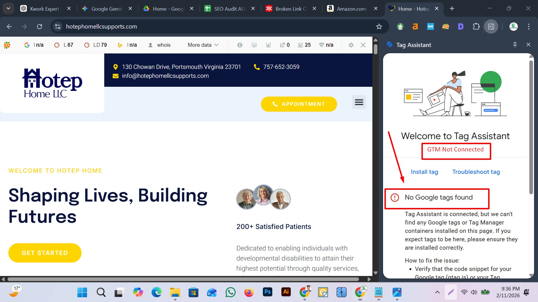Screen dimensions: 538x302
Task: Open site permissions via tune icon in address bar
Action: point(58,27)
